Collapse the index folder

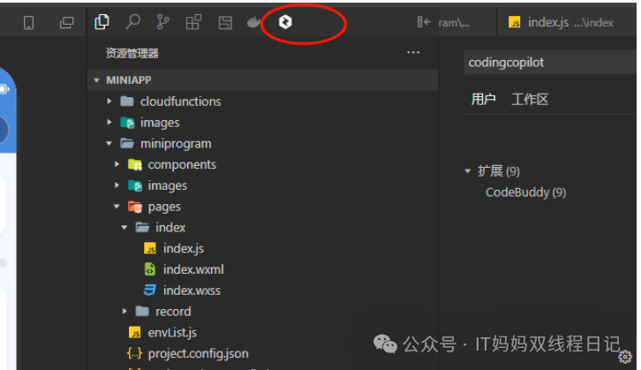click(124, 227)
